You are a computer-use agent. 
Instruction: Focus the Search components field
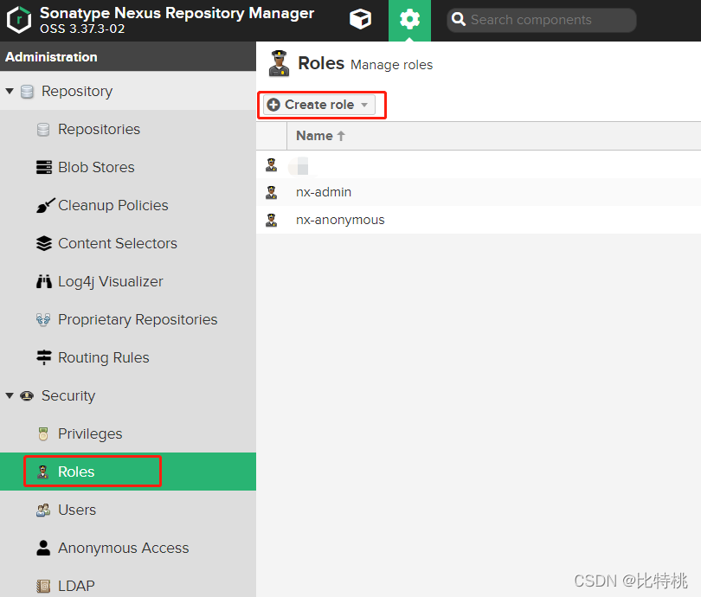click(542, 20)
